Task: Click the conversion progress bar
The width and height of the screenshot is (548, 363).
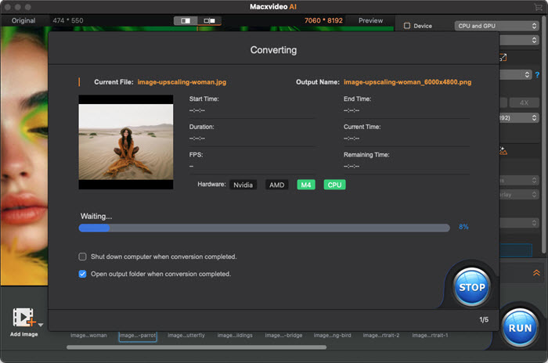Action: point(265,228)
